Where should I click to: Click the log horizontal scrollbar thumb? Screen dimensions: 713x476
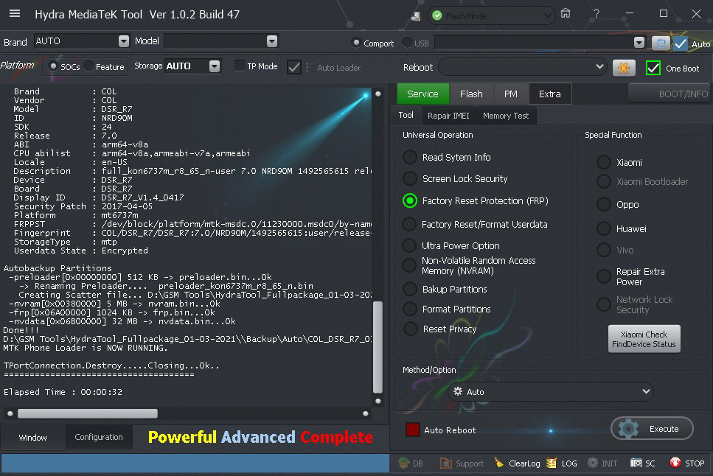click(x=87, y=413)
